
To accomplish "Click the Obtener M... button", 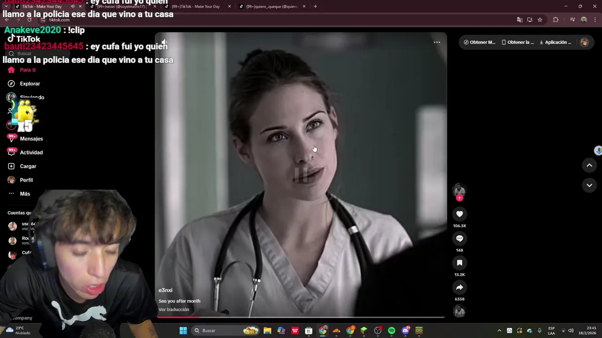I will coord(479,42).
